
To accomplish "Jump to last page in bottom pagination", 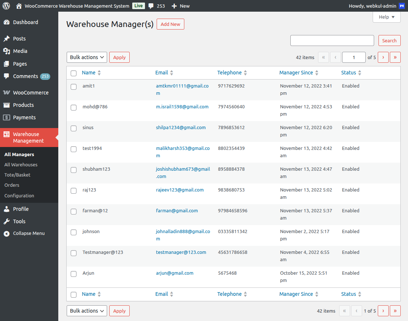I will (x=395, y=311).
